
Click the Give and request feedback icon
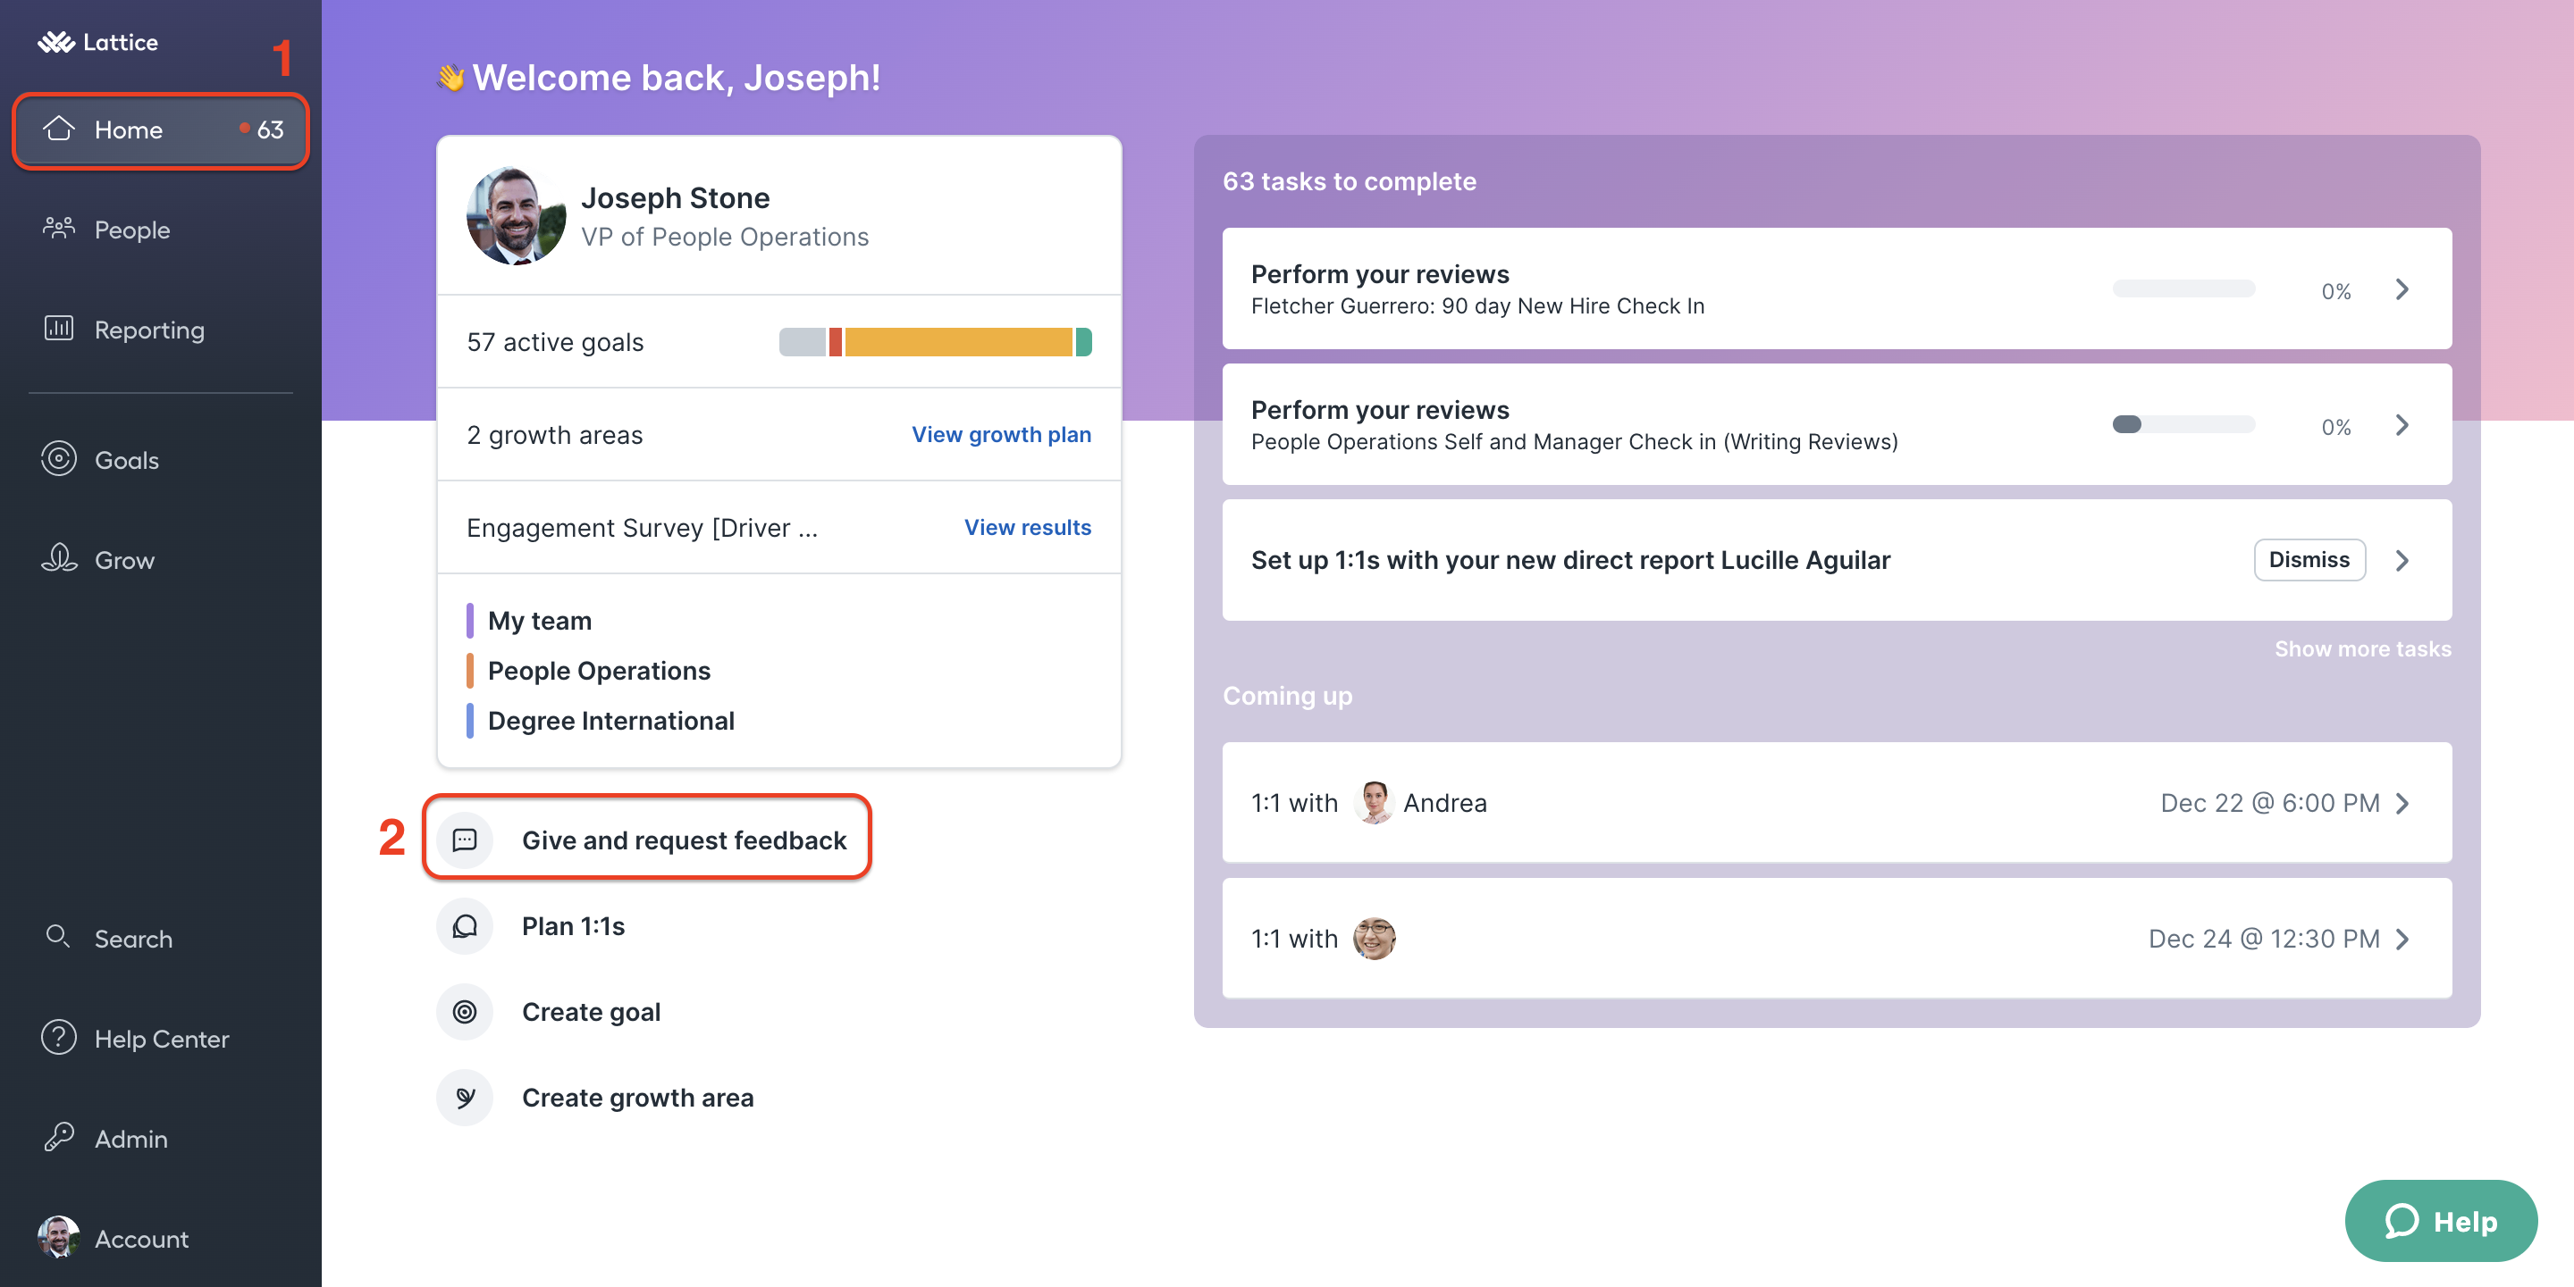(465, 840)
